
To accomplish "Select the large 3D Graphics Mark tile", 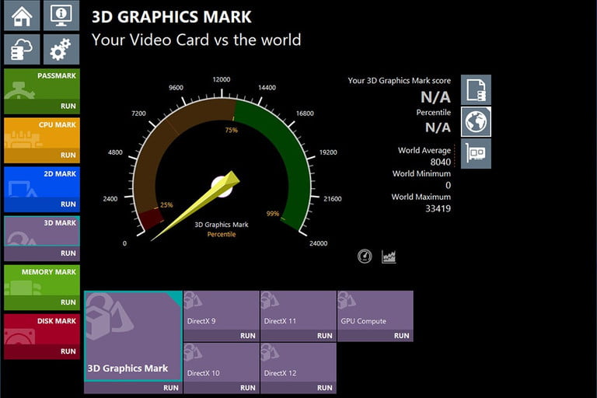I will [x=133, y=337].
